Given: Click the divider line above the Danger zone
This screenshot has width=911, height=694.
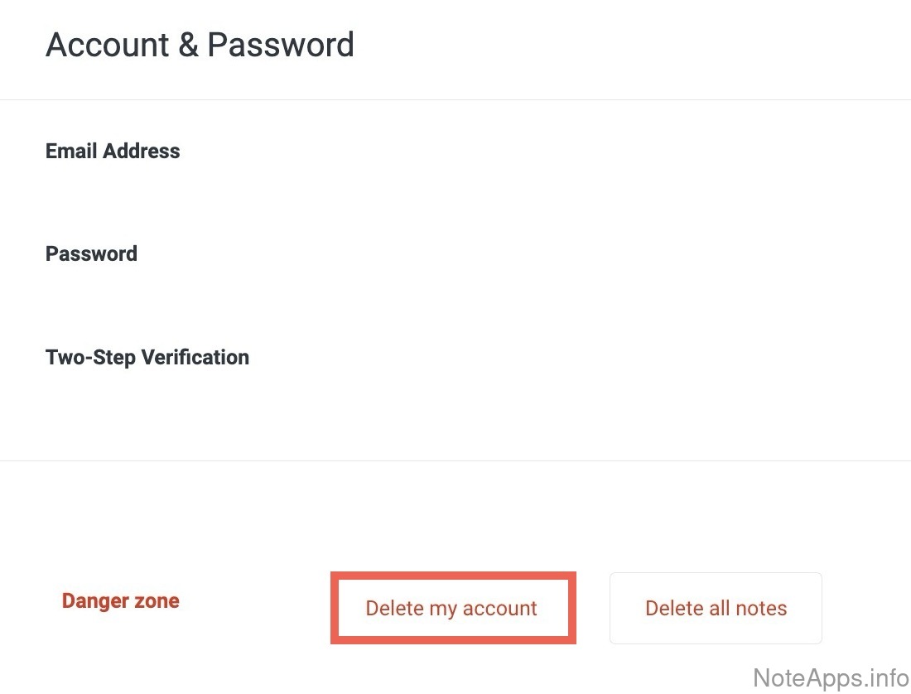Looking at the screenshot, I should coord(455,460).
